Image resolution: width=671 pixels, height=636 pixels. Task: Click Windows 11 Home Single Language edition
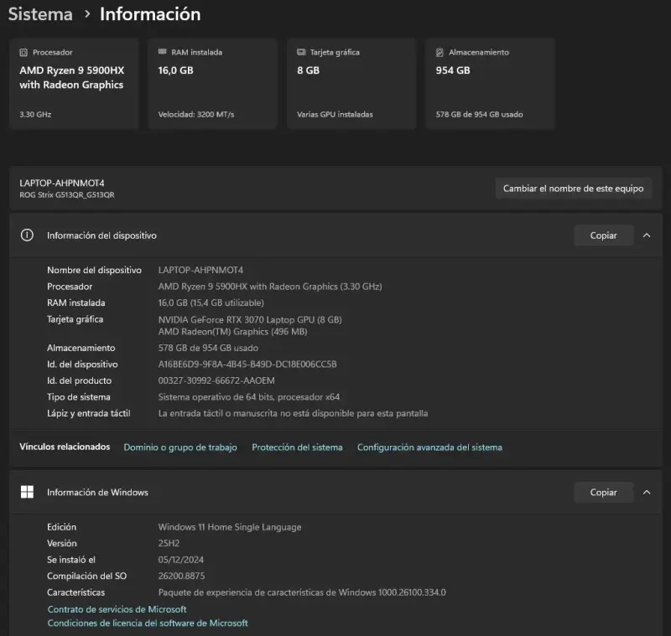click(230, 527)
